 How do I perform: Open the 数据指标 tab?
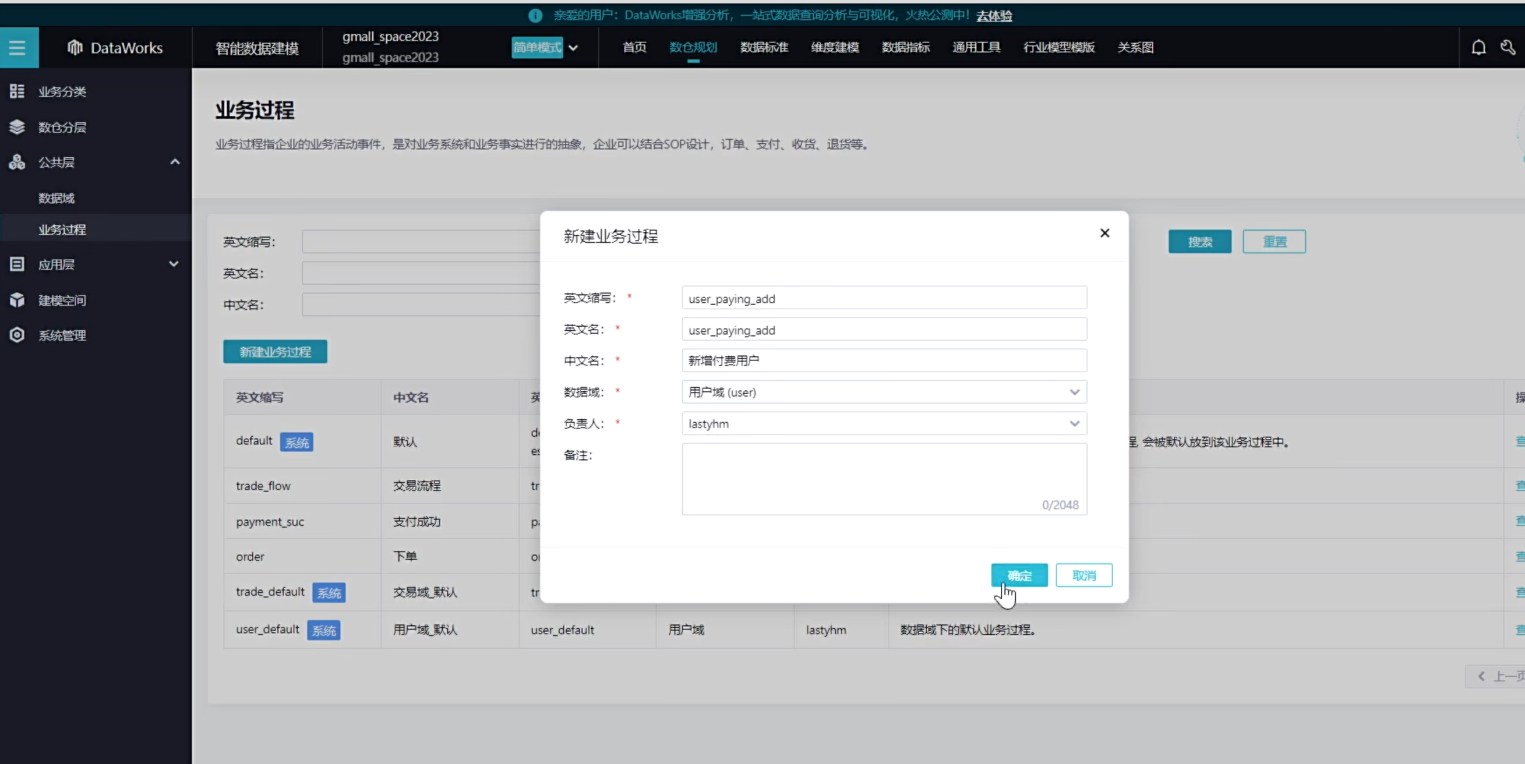pyautogui.click(x=905, y=47)
